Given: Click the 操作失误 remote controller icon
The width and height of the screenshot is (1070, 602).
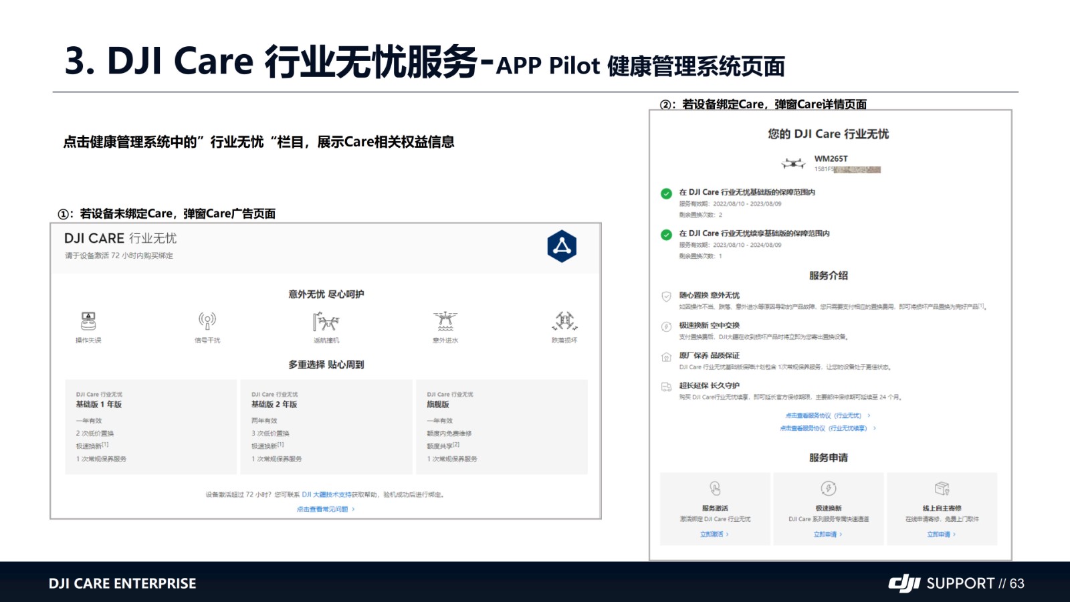Looking at the screenshot, I should click(88, 321).
